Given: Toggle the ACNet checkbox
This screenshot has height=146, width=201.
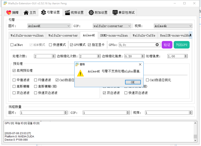Looking at the screenshot, I should click(x=12, y=45).
